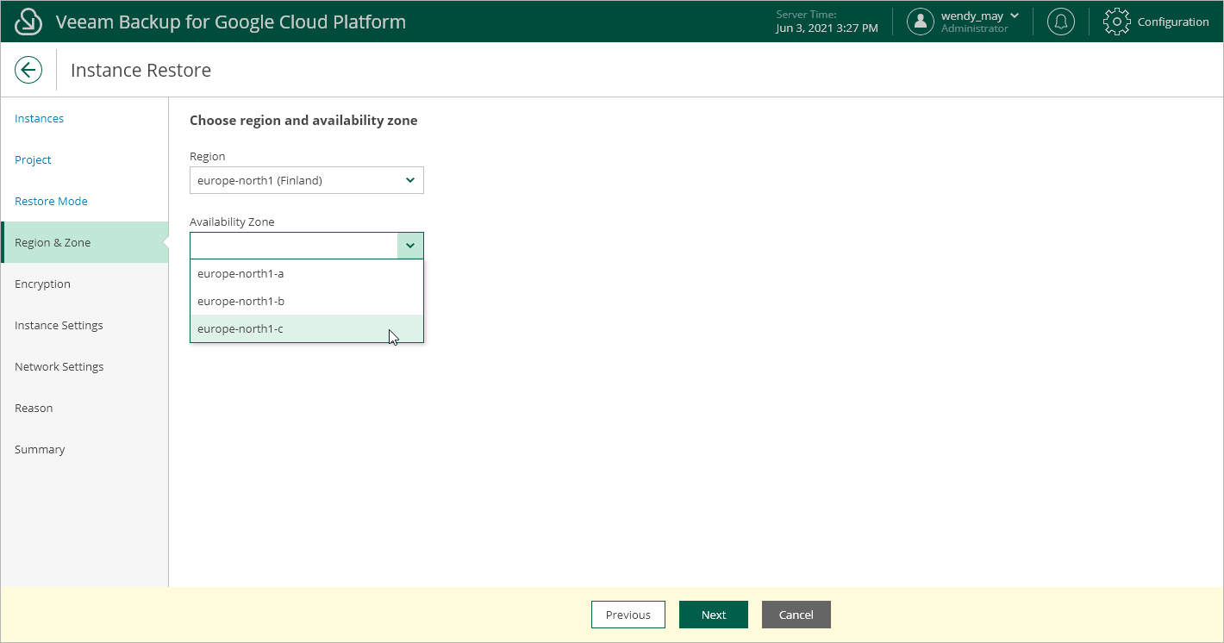Click the user avatar icon

921,22
